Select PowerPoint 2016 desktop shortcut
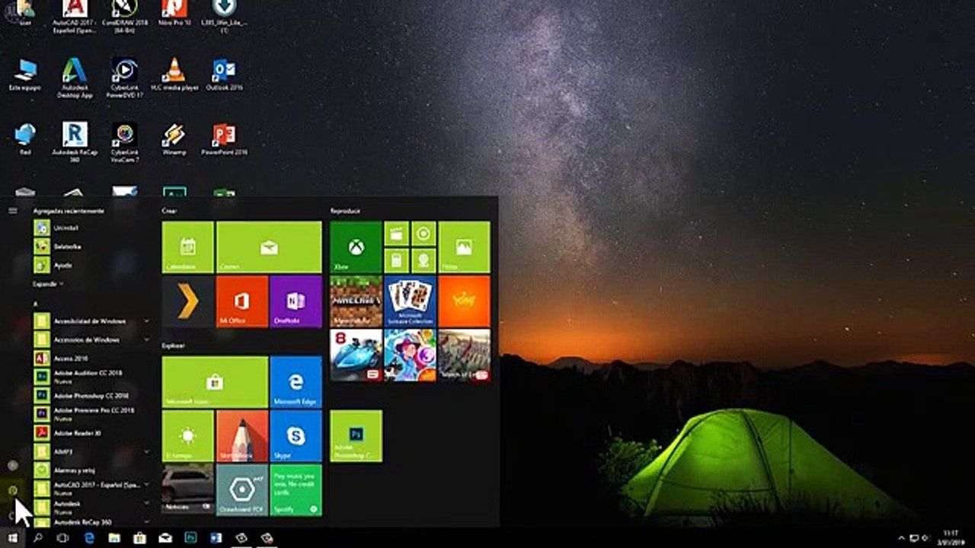This screenshot has height=548, width=975. tap(224, 139)
